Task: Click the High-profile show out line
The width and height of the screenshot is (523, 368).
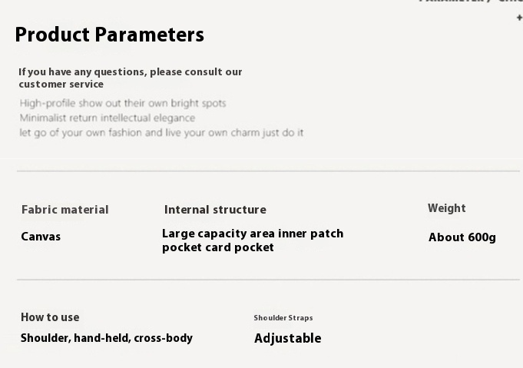Action: click(123, 103)
